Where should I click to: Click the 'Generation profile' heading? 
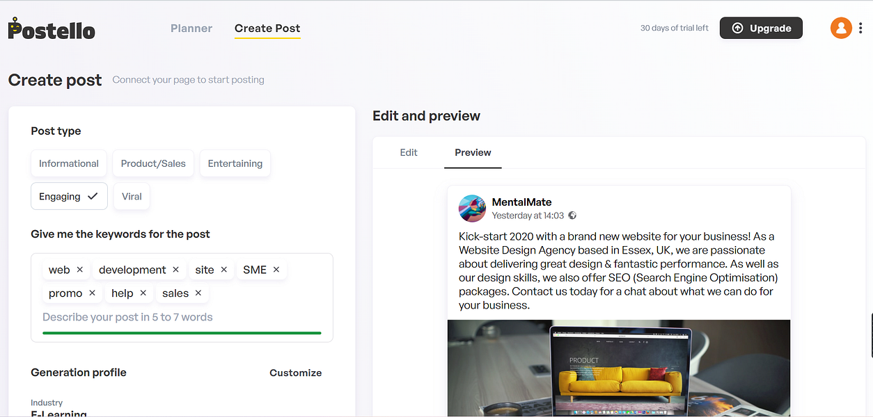click(79, 373)
